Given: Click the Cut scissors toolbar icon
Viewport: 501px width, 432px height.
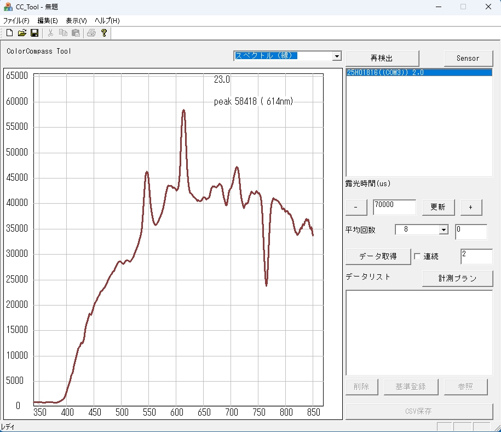Looking at the screenshot, I should pos(50,33).
